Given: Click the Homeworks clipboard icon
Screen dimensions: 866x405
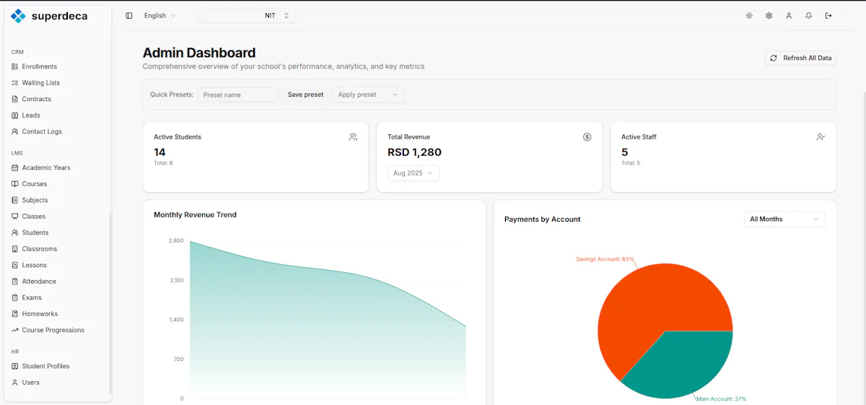Looking at the screenshot, I should 15,314.
